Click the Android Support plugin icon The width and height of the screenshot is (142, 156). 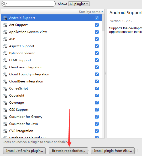click(5, 18)
